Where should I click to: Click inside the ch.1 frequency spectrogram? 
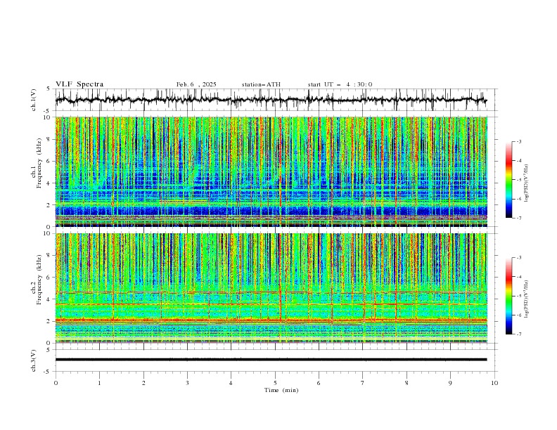point(271,171)
